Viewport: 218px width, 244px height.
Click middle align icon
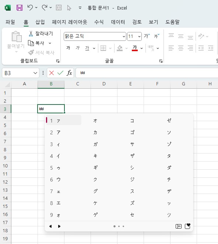(x=181, y=36)
